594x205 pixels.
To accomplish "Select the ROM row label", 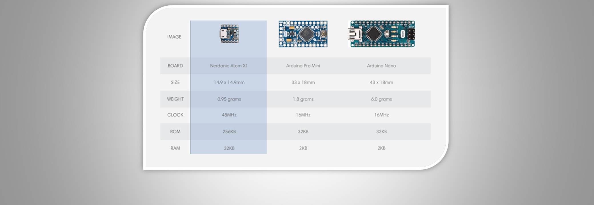I will click(175, 132).
